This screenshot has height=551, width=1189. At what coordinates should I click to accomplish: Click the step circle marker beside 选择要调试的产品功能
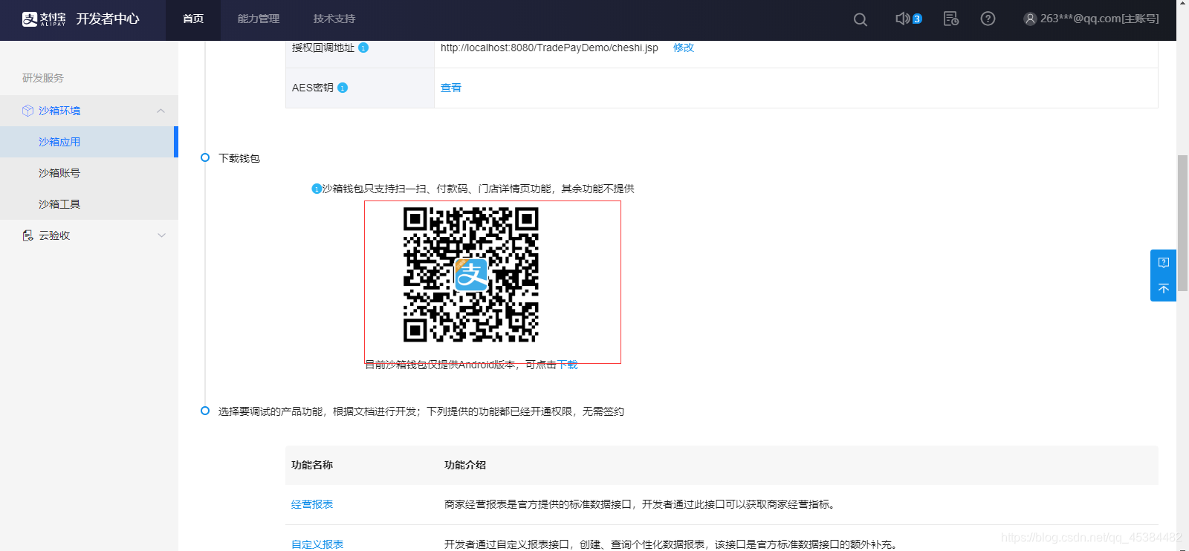pyautogui.click(x=205, y=411)
